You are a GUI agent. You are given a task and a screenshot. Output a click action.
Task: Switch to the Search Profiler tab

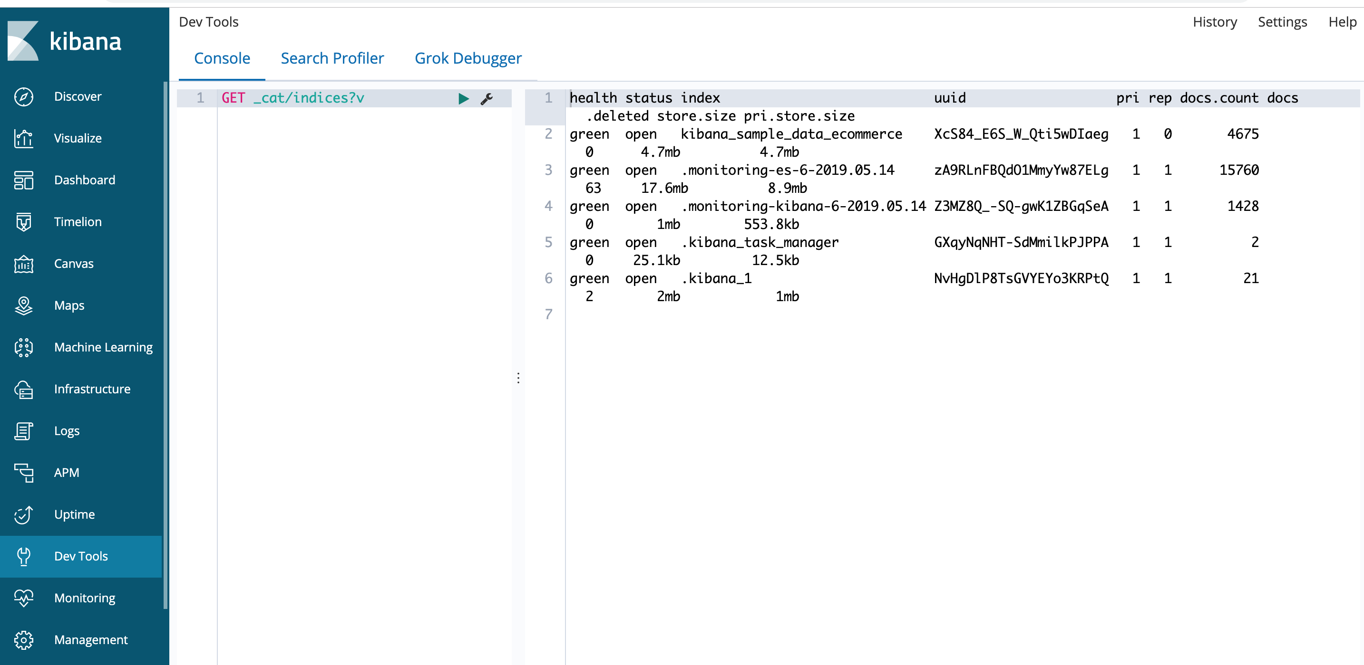332,58
